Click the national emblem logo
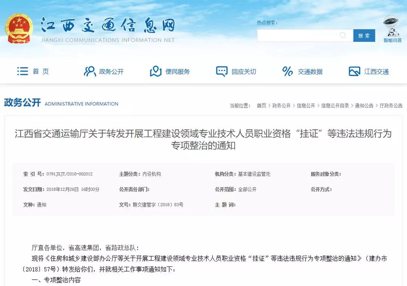The width and height of the screenshot is (407, 286). [x=18, y=28]
